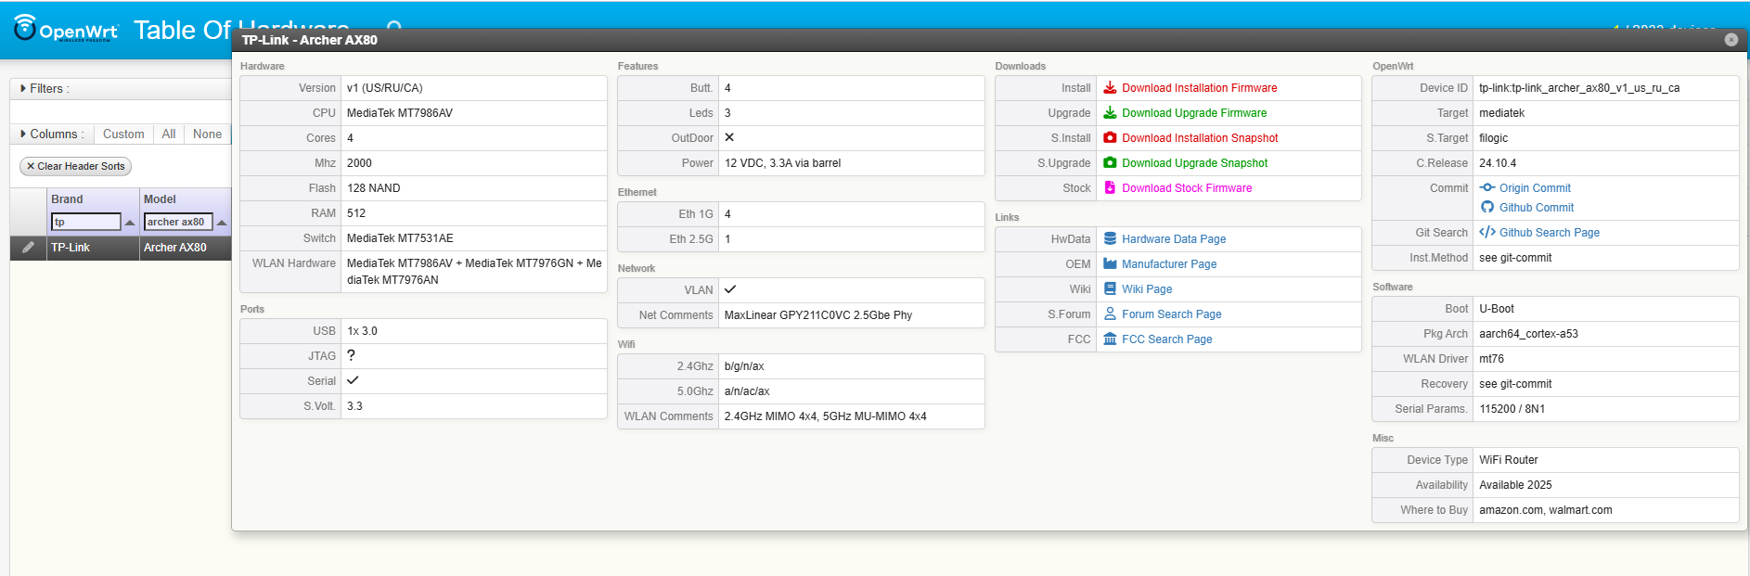Click the Installation Snapshot camera icon

(x=1110, y=138)
